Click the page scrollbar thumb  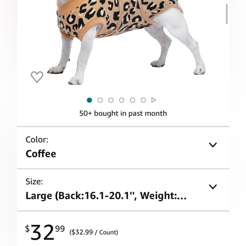(x=227, y=14)
